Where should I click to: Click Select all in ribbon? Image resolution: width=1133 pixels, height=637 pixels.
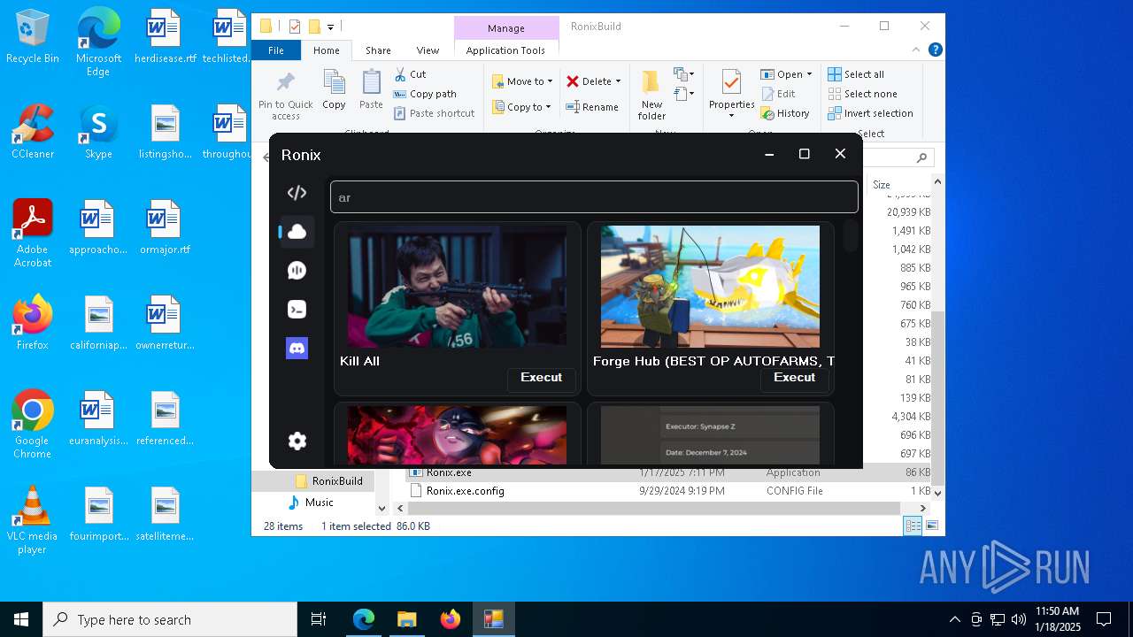point(856,74)
